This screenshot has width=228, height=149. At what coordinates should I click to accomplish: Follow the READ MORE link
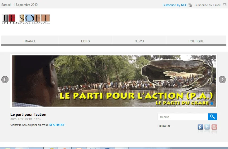(57, 125)
